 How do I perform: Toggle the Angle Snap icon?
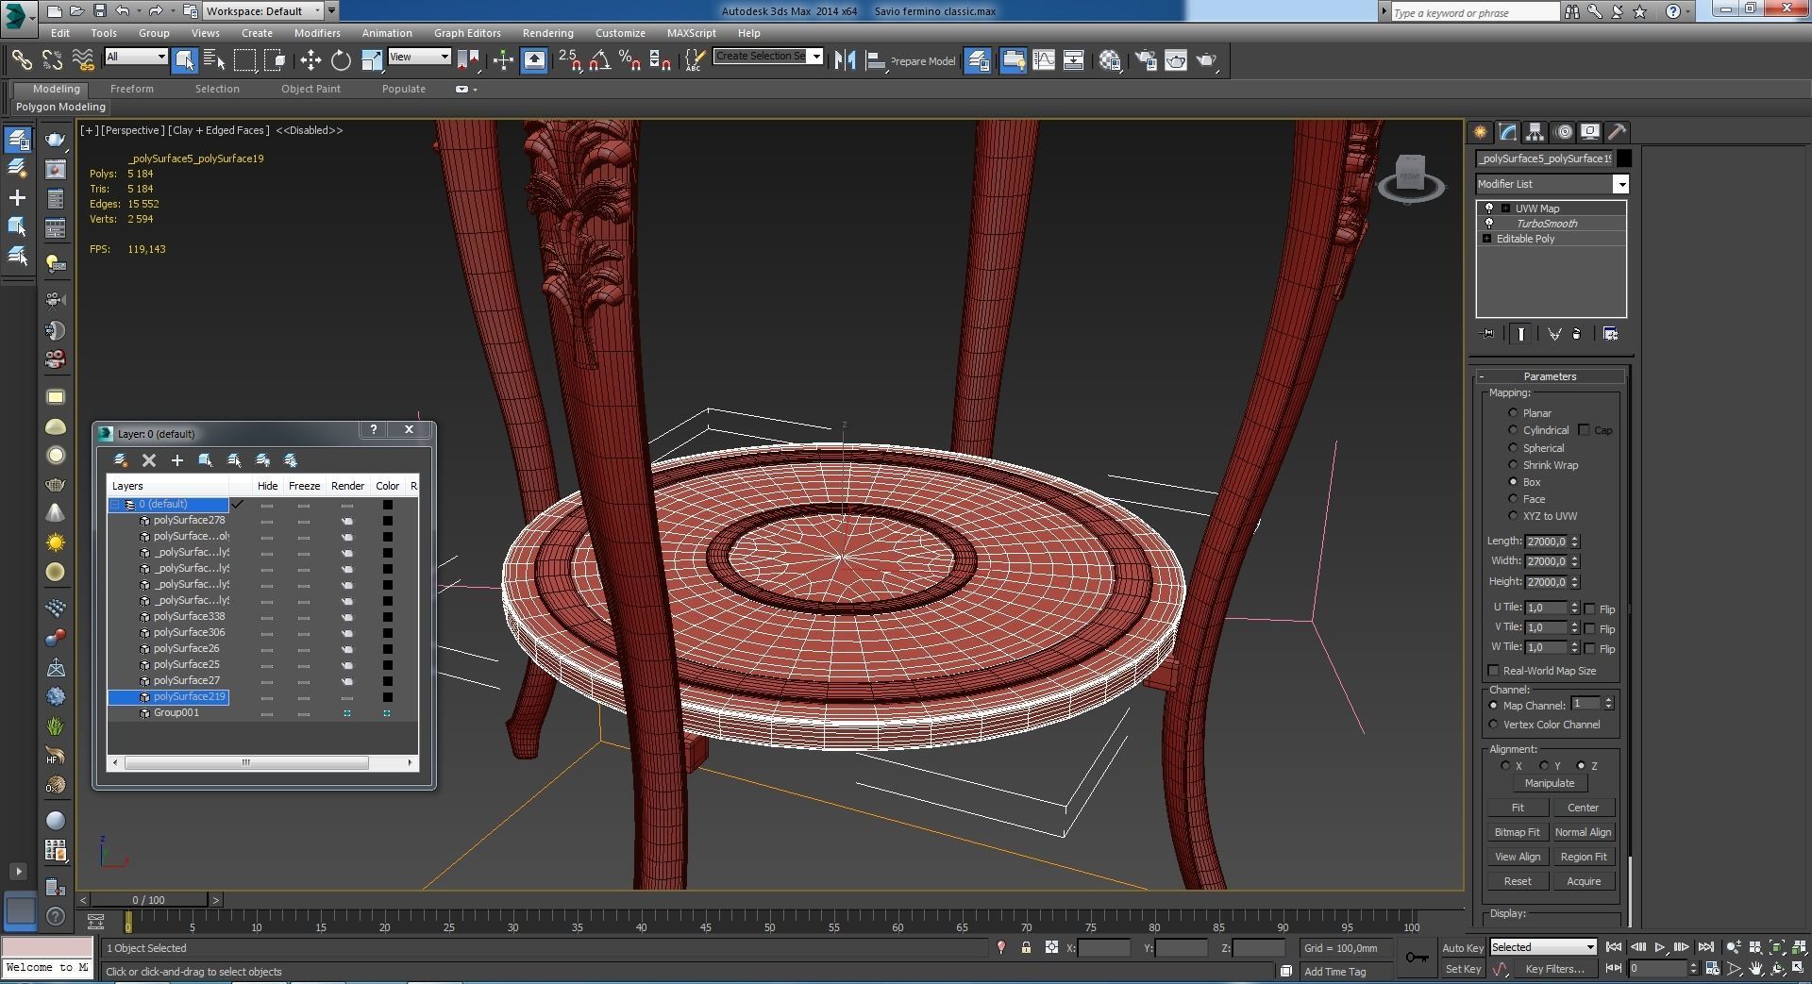(599, 60)
